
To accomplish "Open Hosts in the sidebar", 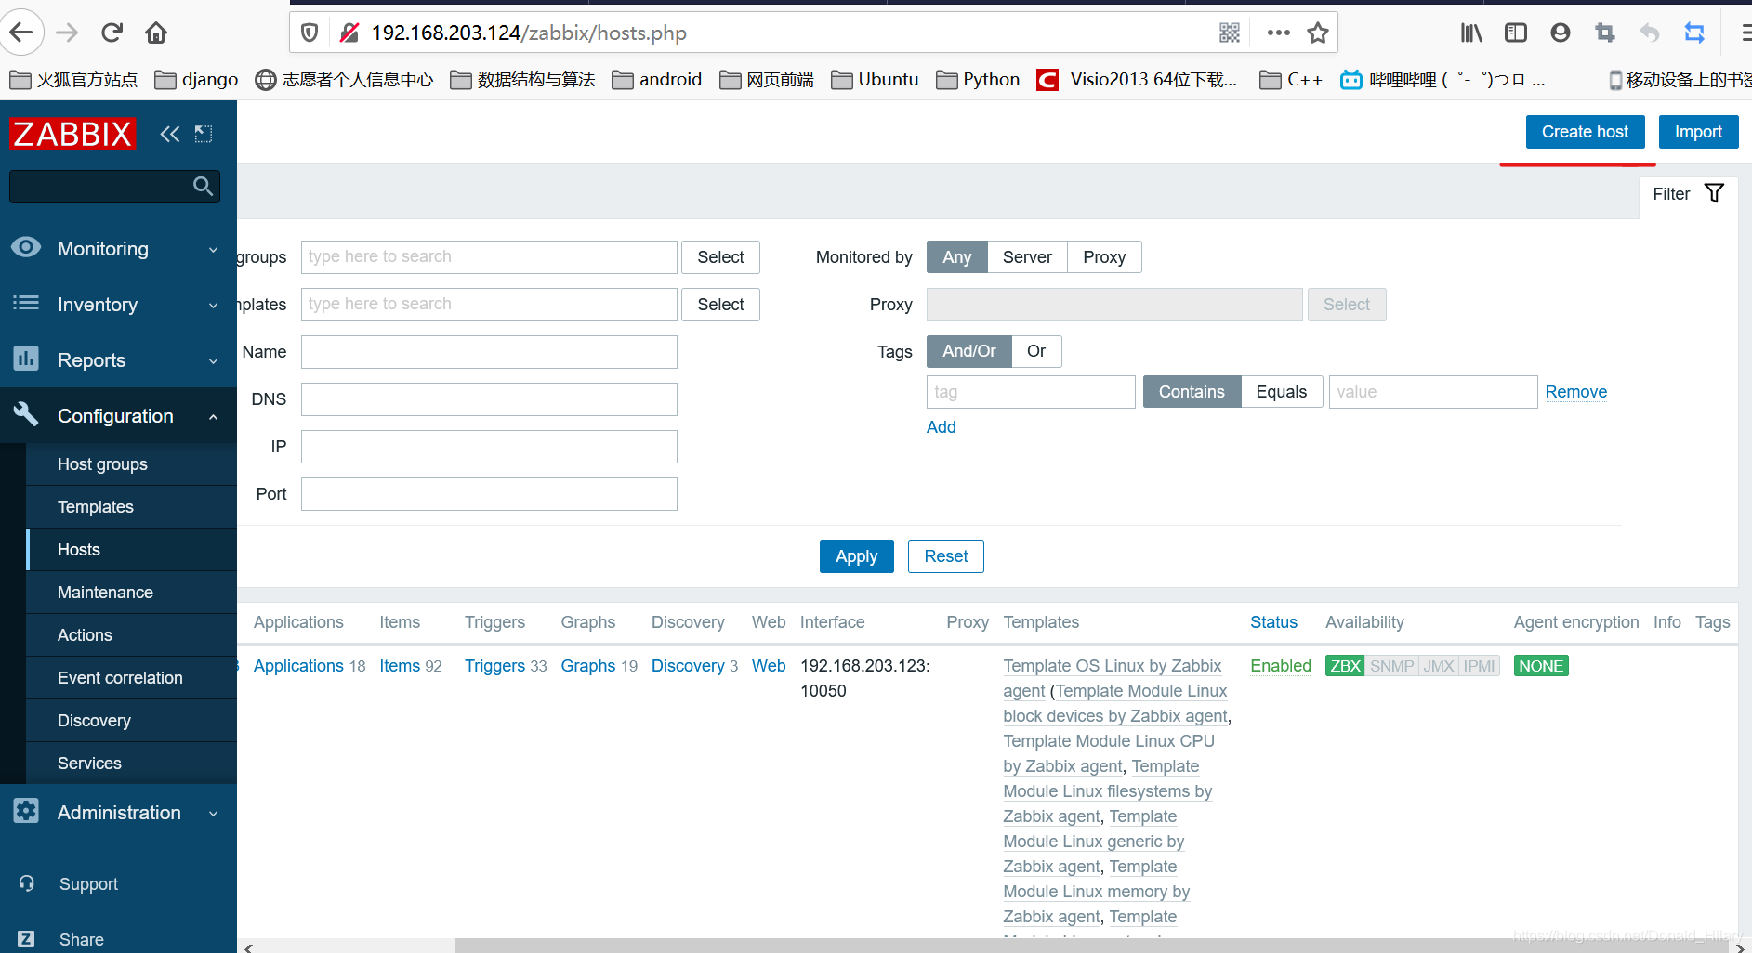I will 131,550.
